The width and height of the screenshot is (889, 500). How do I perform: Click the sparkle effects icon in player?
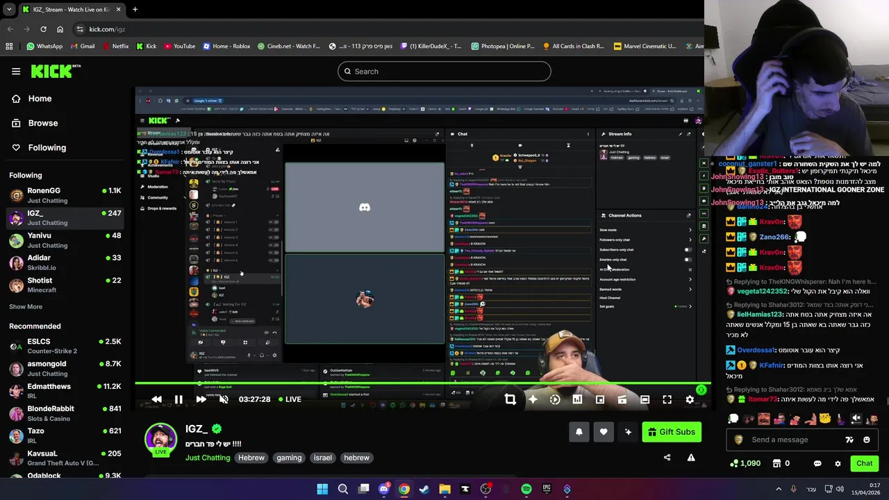533,399
